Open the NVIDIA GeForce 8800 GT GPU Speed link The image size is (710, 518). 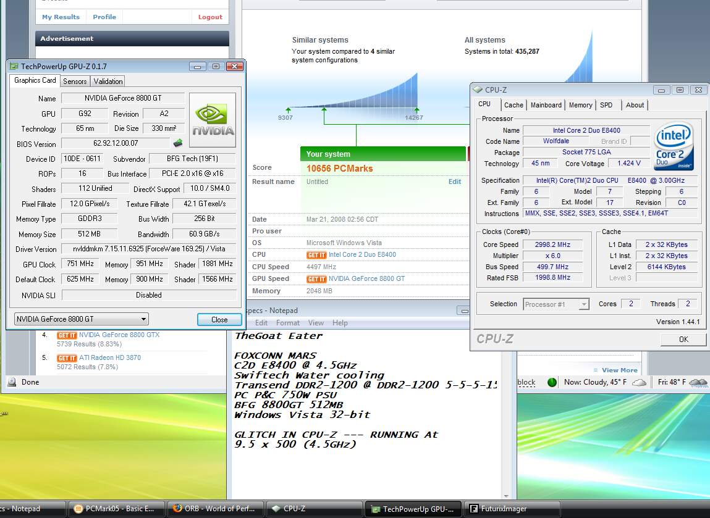tap(367, 278)
